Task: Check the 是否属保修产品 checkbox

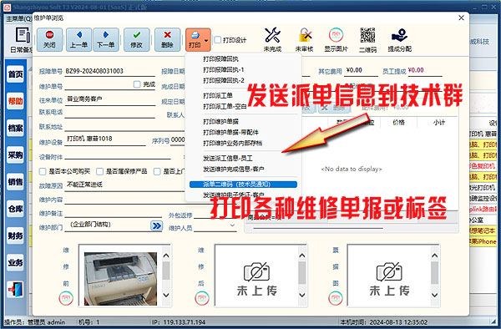Action: click(x=99, y=171)
